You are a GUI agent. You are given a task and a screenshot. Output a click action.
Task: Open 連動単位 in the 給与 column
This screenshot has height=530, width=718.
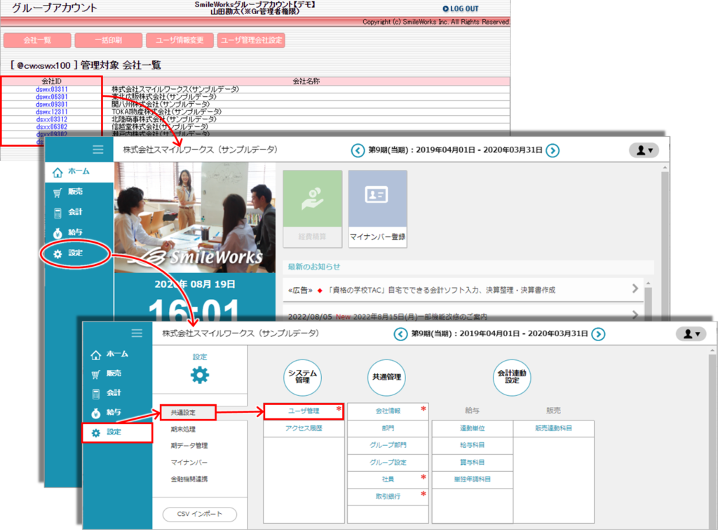[x=472, y=428]
